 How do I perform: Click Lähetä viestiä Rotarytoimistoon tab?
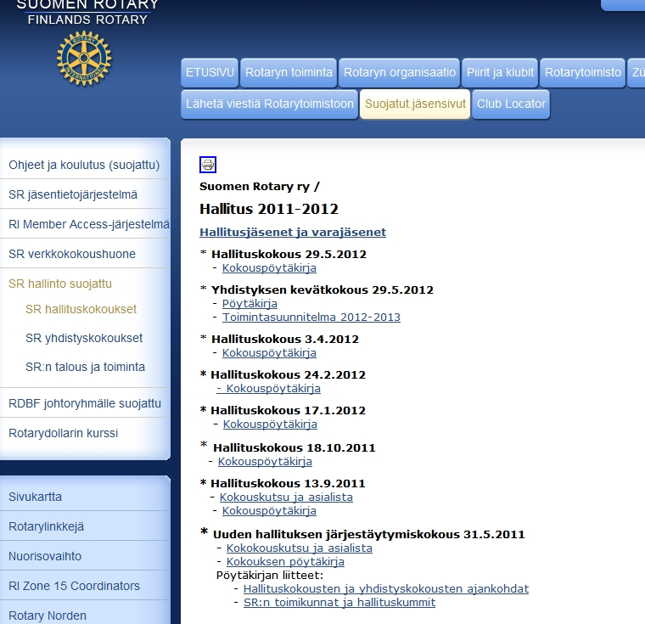click(269, 104)
